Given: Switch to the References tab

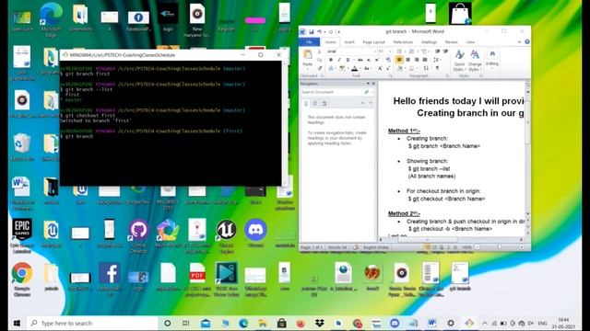Looking at the screenshot, I should coord(404,42).
